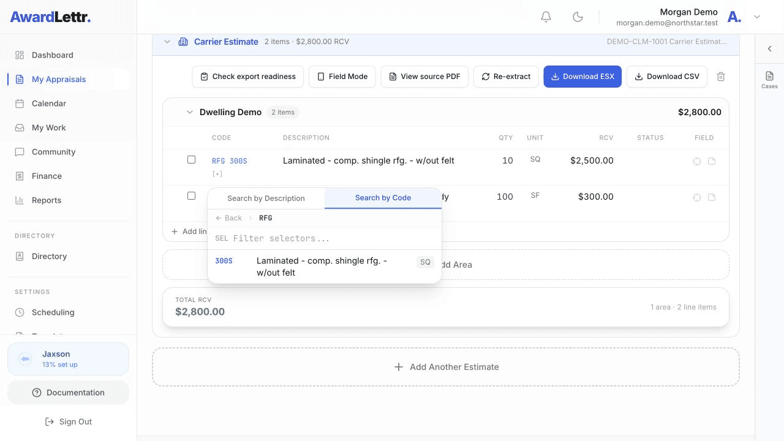Re-extract the estimate
Viewport: 784px width, 441px height.
point(506,77)
